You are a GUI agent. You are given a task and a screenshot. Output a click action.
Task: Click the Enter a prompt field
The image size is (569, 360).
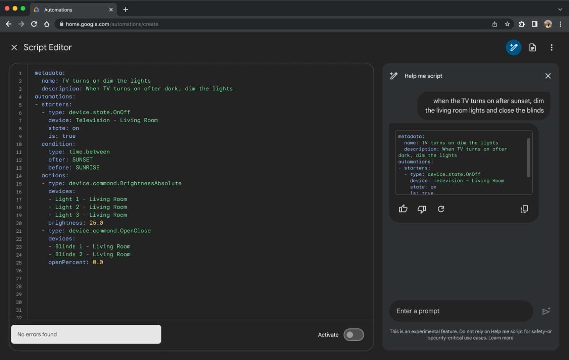tap(461, 311)
